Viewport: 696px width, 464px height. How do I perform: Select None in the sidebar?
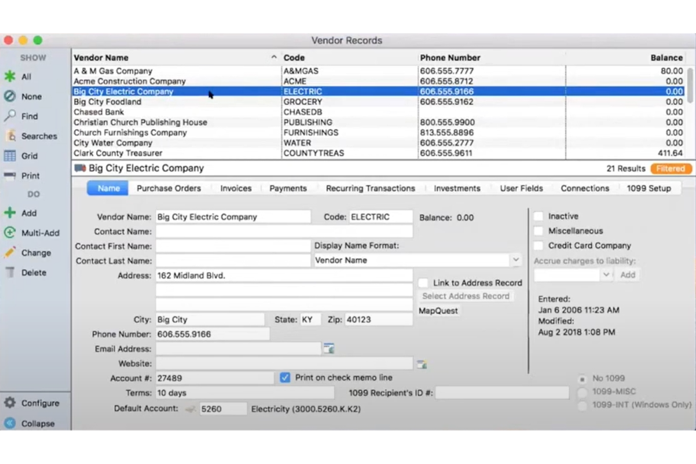click(23, 96)
